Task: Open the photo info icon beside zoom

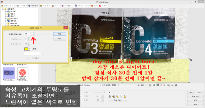Action: 176,85
